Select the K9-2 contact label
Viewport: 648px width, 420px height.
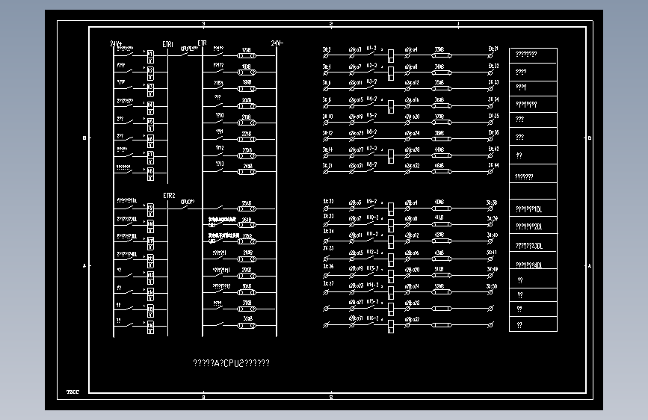[x=371, y=201]
